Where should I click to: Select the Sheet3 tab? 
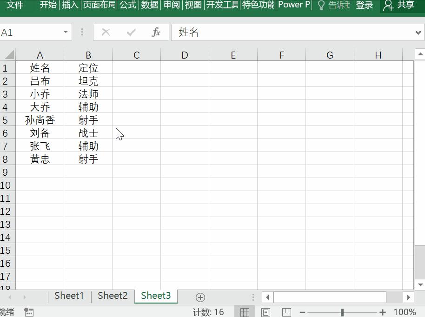(x=156, y=296)
